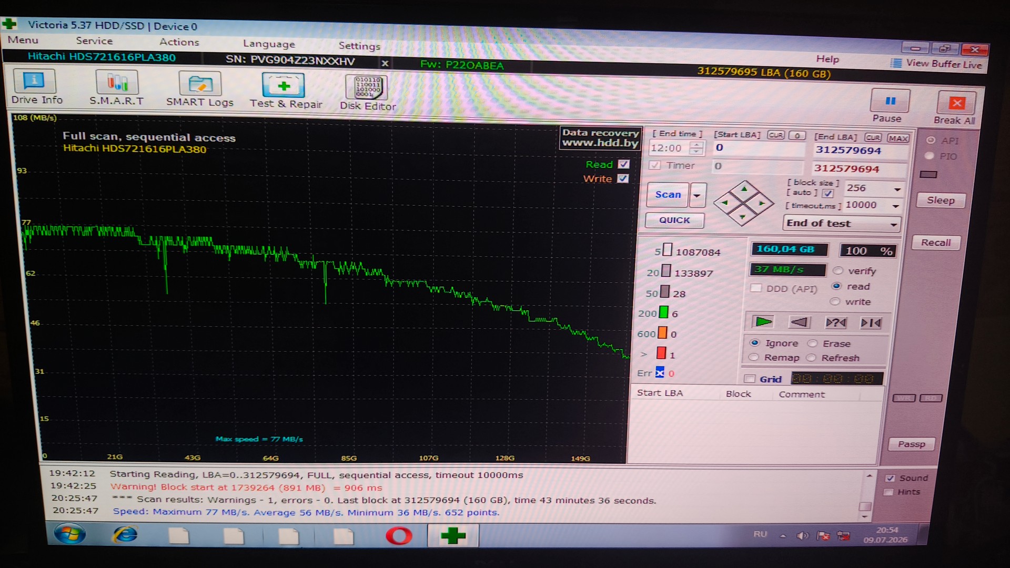Select the write radio button

tap(835, 301)
